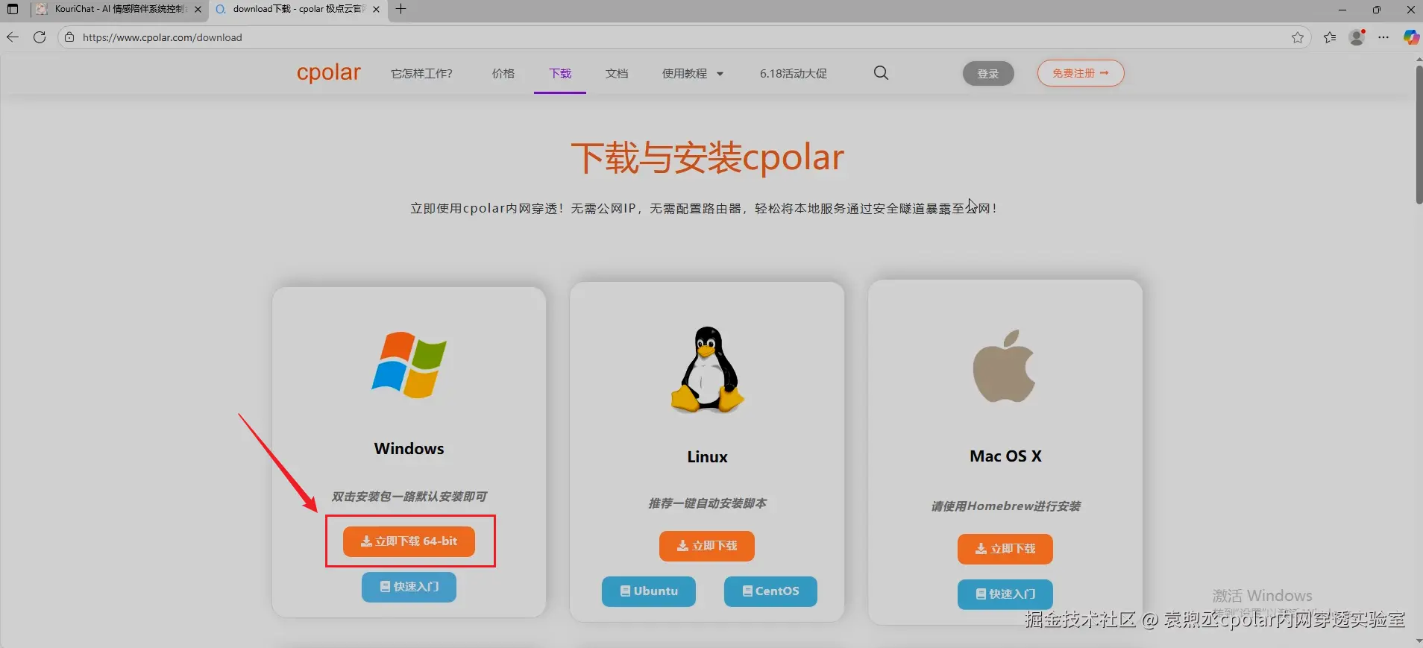
Task: Open the 文档 nav item
Action: pyautogui.click(x=617, y=73)
